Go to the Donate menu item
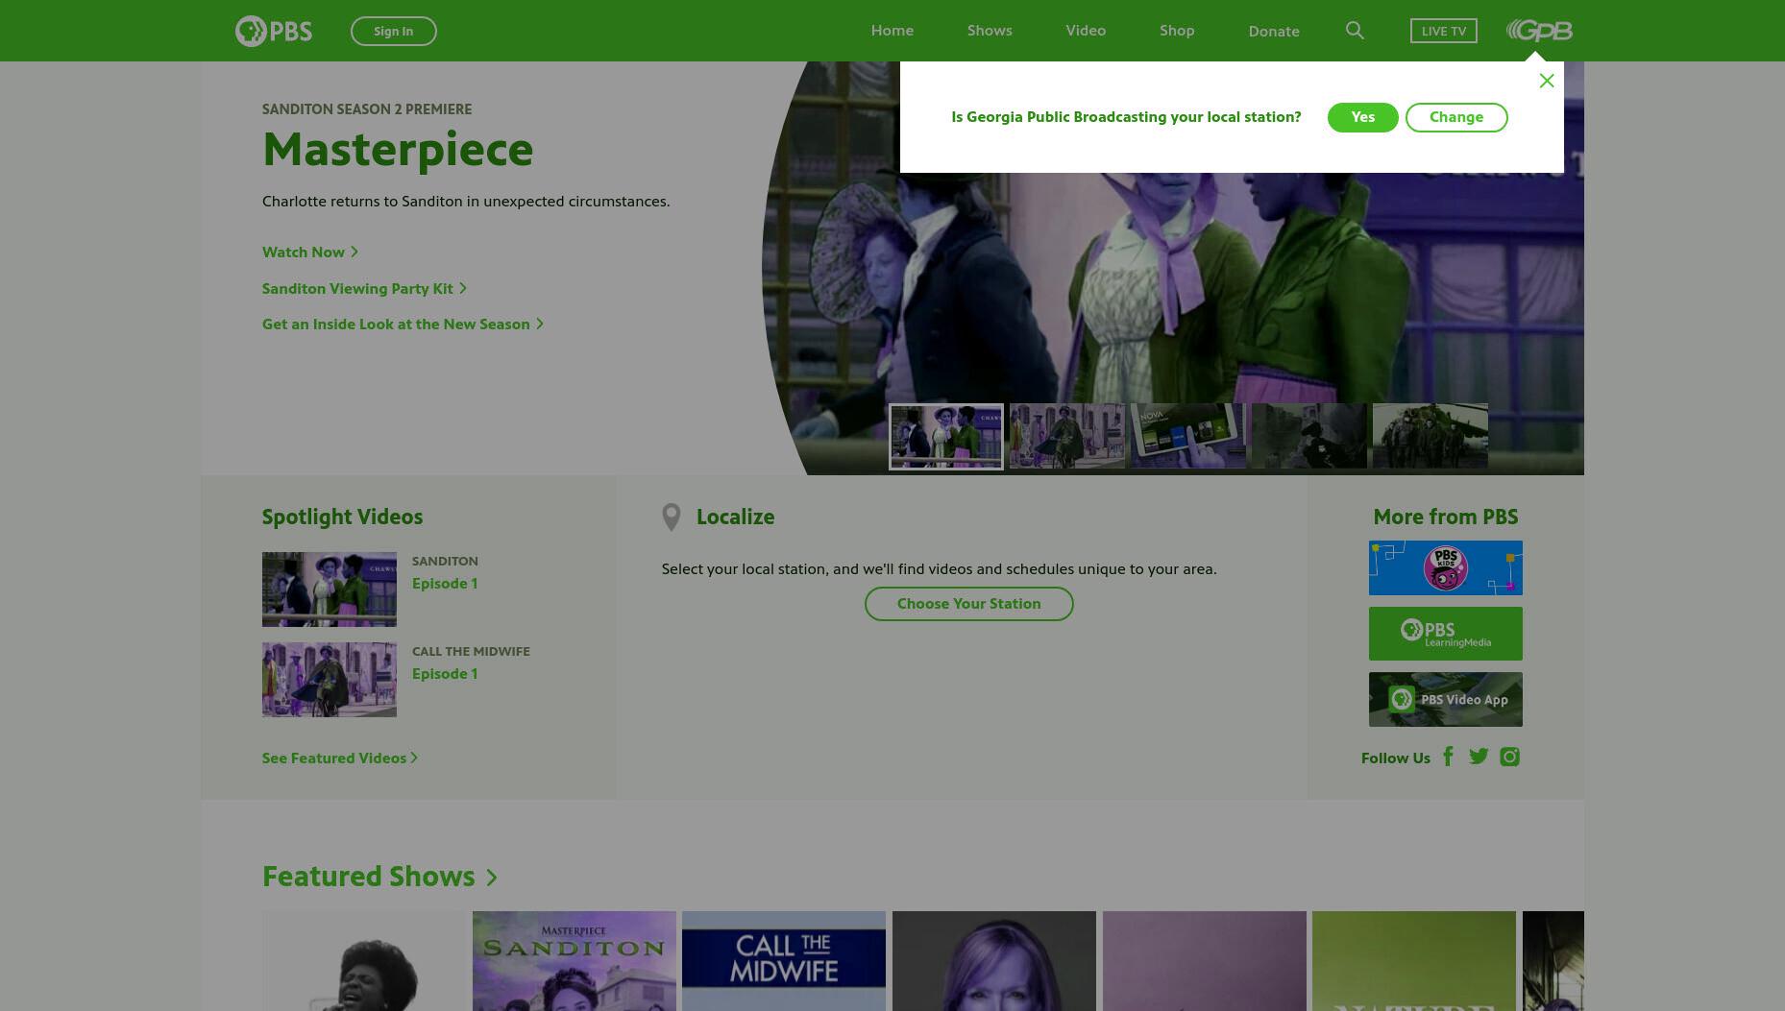The height and width of the screenshot is (1011, 1785). (x=1274, y=31)
